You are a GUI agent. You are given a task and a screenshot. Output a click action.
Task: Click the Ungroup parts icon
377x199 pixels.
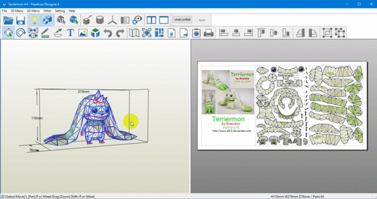click(340, 33)
